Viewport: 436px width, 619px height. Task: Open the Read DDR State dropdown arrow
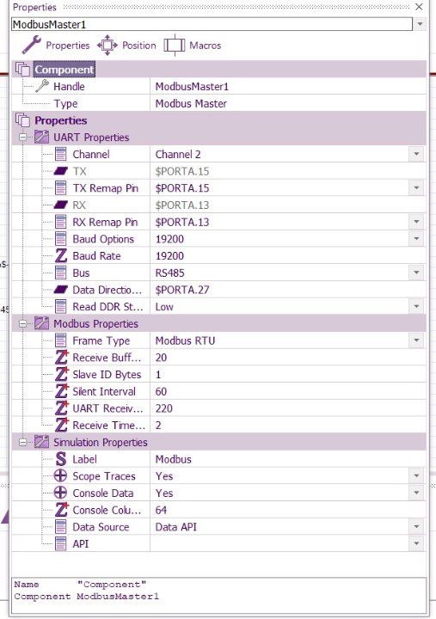point(416,307)
